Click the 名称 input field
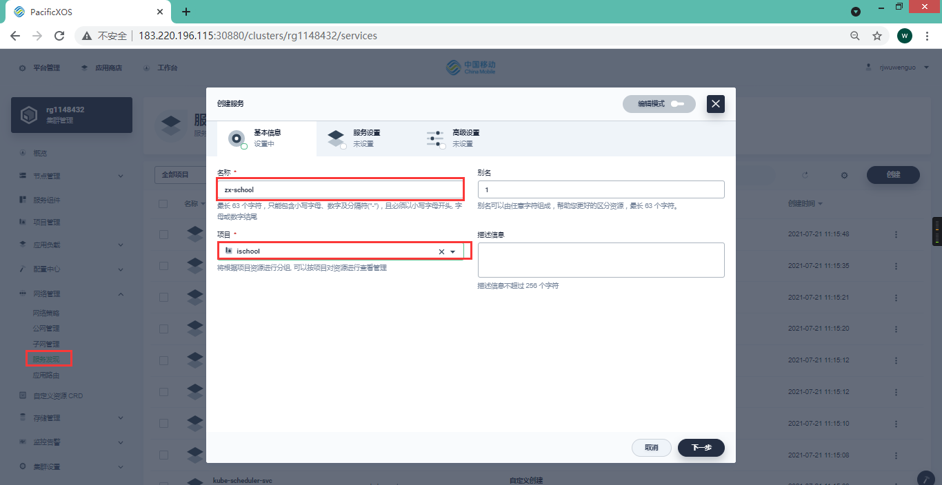The width and height of the screenshot is (942, 485). click(x=341, y=189)
